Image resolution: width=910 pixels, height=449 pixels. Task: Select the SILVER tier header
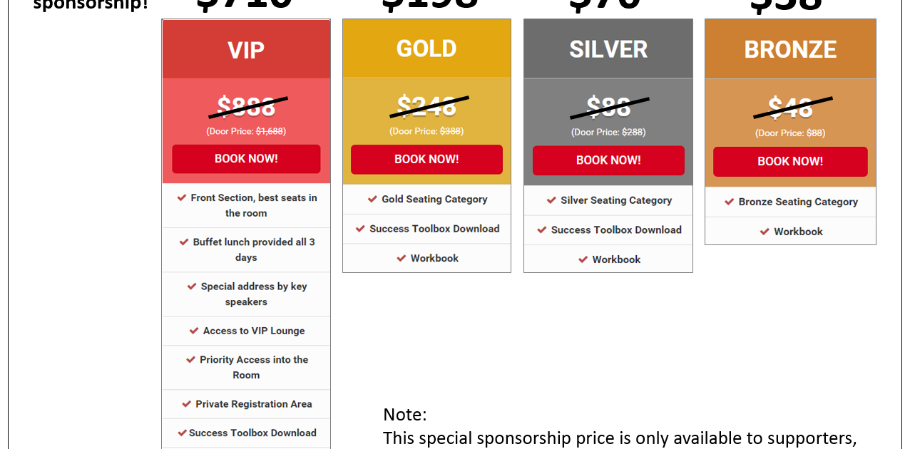(608, 49)
